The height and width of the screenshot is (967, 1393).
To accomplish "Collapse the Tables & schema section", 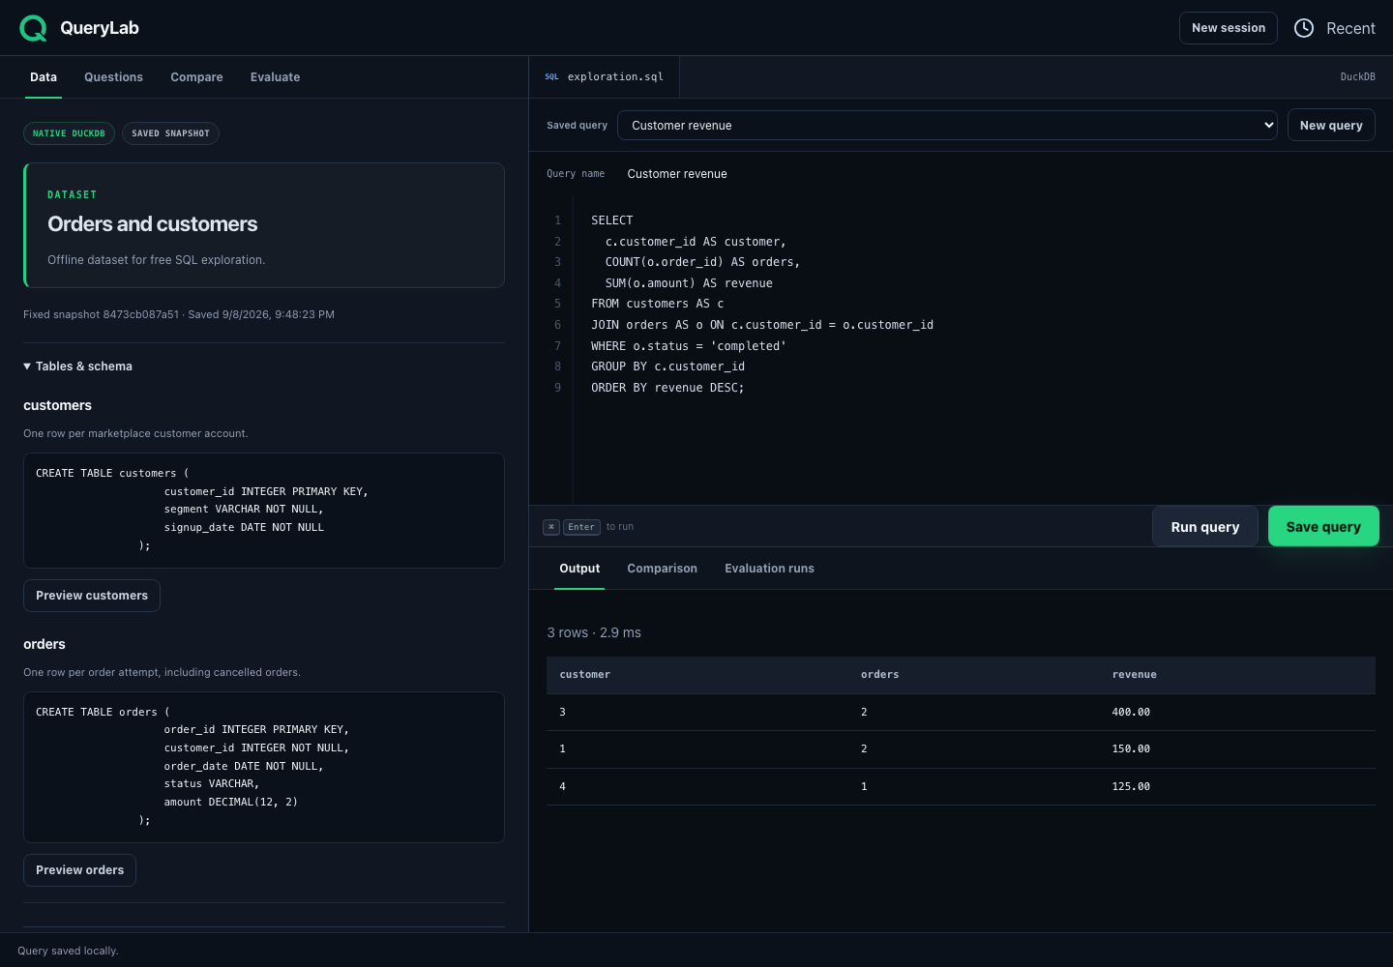I will (x=77, y=366).
